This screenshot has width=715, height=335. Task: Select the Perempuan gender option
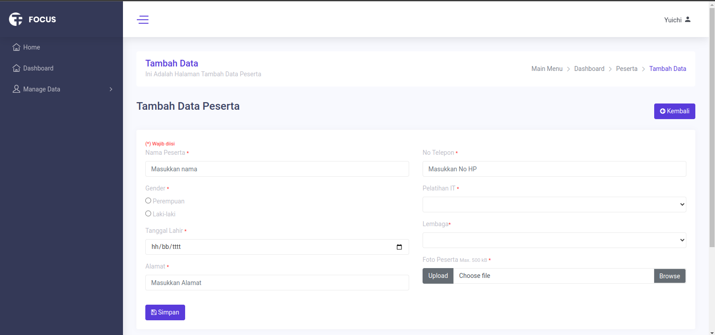click(x=148, y=201)
